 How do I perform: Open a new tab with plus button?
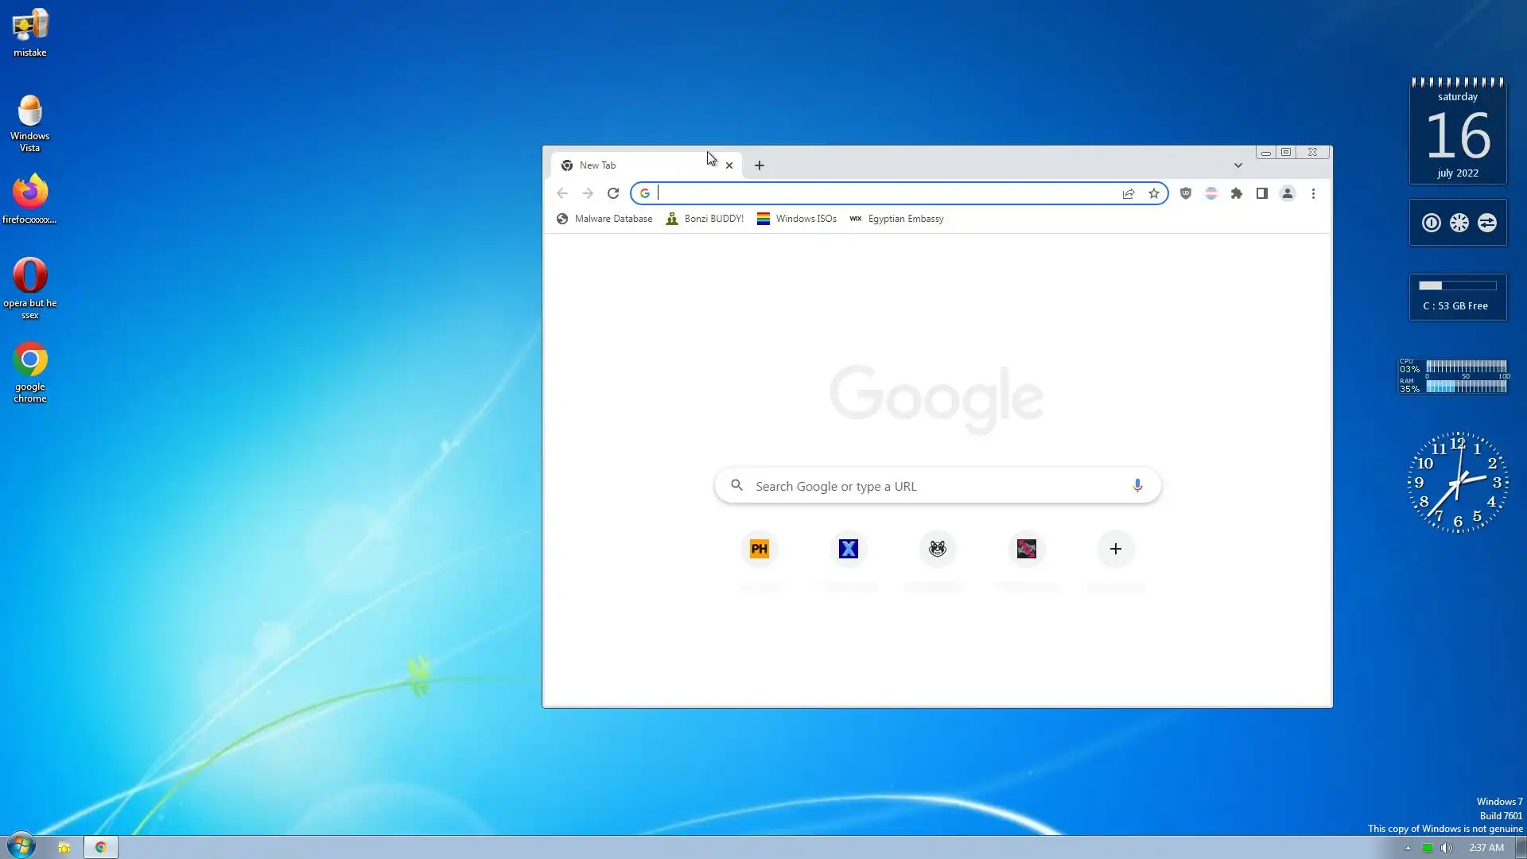point(759,165)
